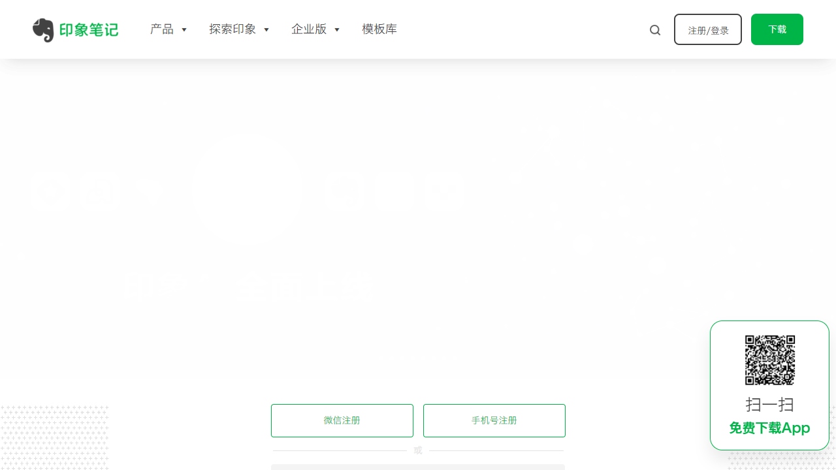Expand the 企业版 dropdown menu

pyautogui.click(x=315, y=29)
